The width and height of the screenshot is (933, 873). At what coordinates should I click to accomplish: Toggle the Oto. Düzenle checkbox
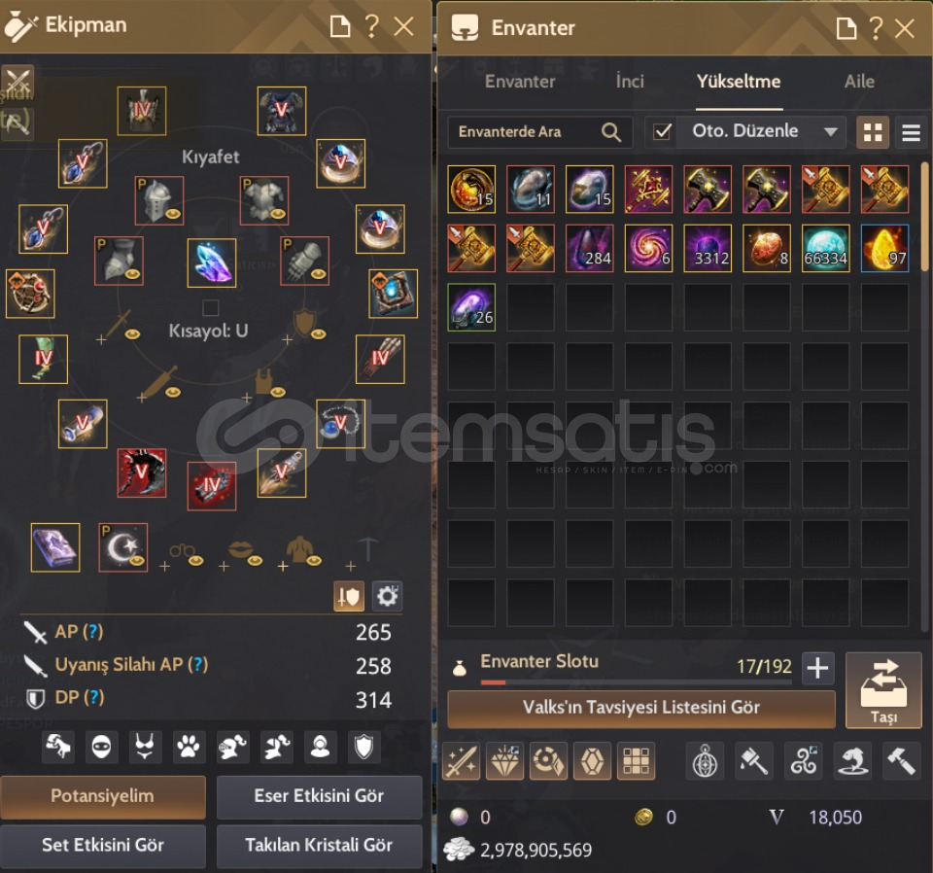click(x=662, y=131)
